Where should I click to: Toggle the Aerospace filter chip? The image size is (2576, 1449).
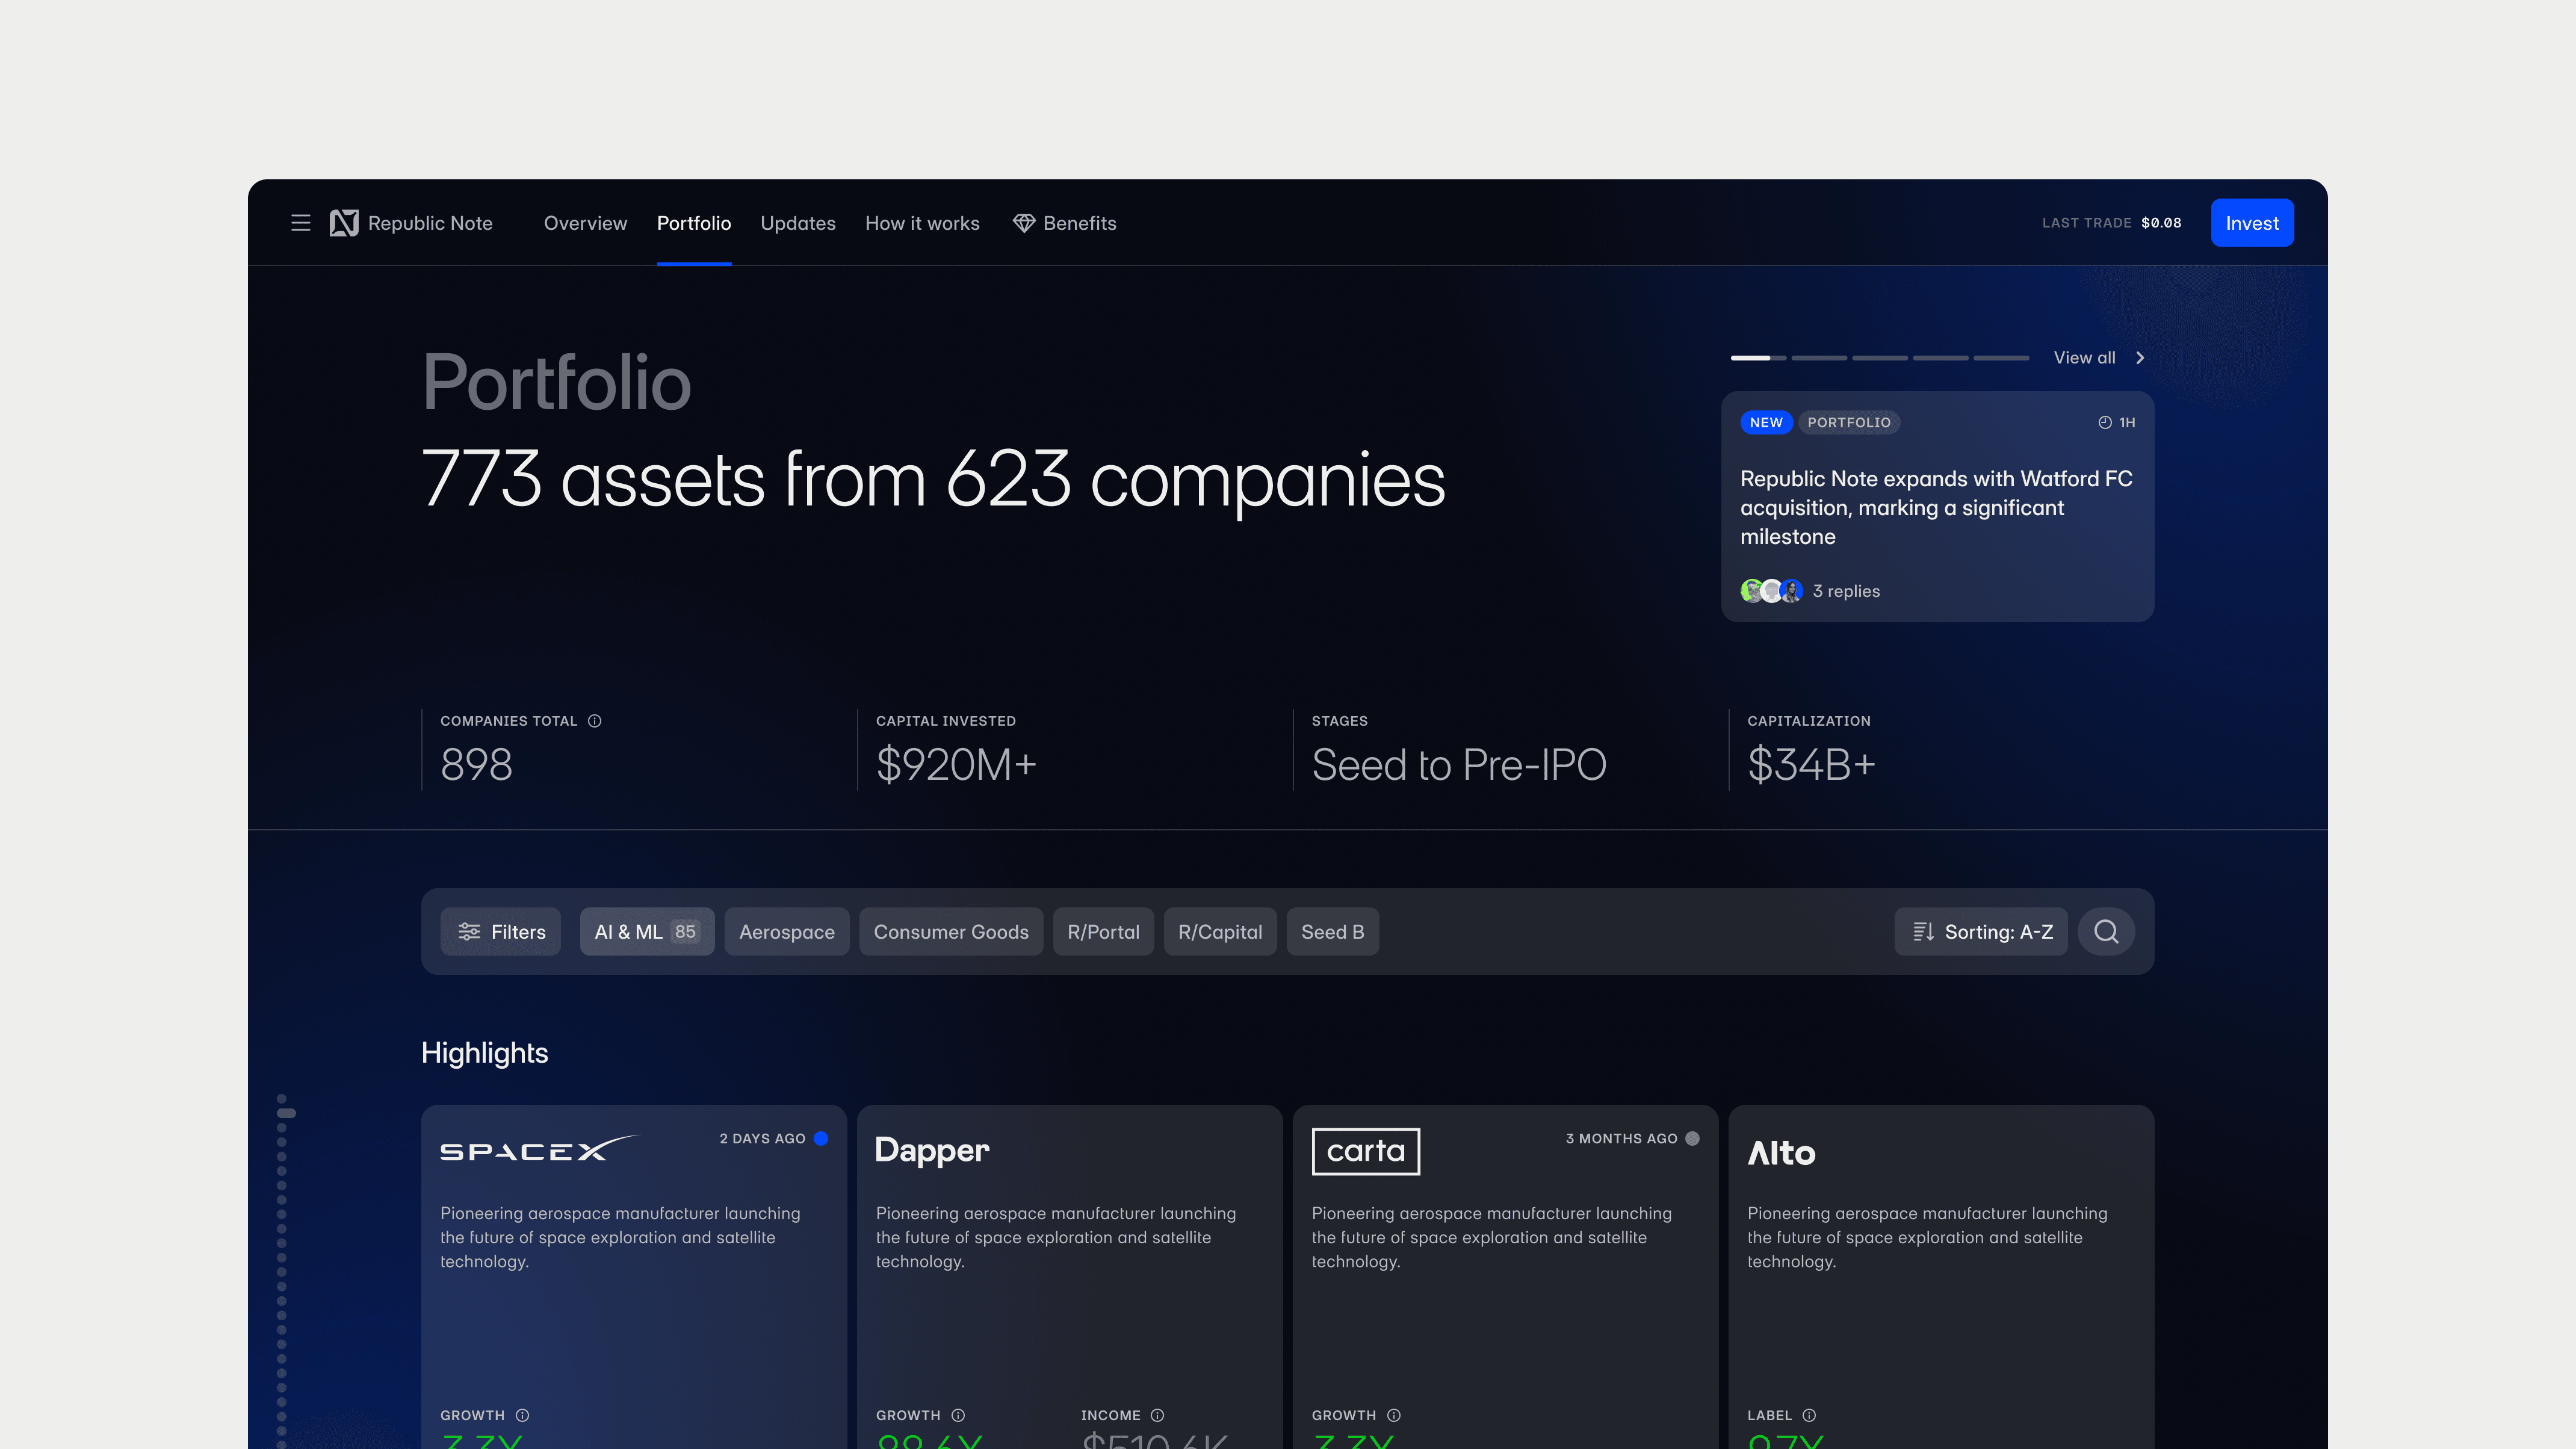click(786, 932)
